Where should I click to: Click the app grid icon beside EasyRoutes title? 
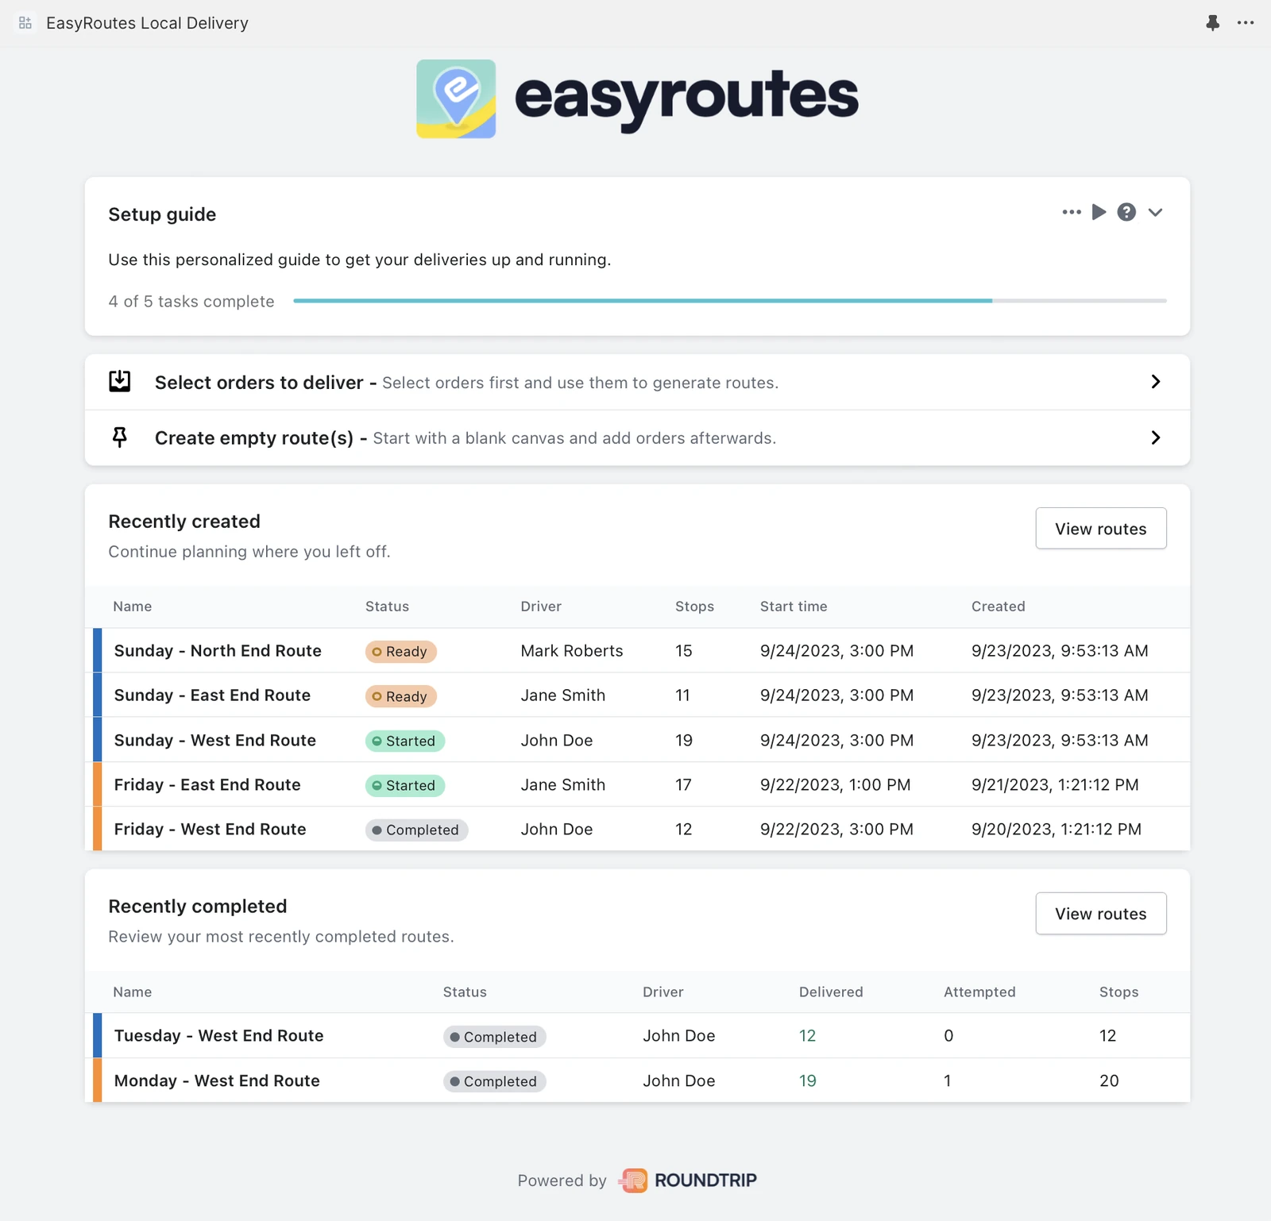[x=25, y=23]
